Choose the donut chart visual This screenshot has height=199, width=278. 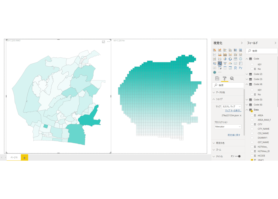(x=230, y=59)
